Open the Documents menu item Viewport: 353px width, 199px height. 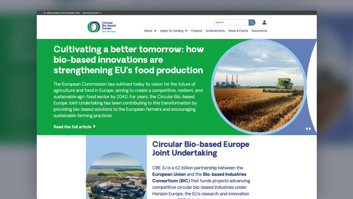[259, 31]
